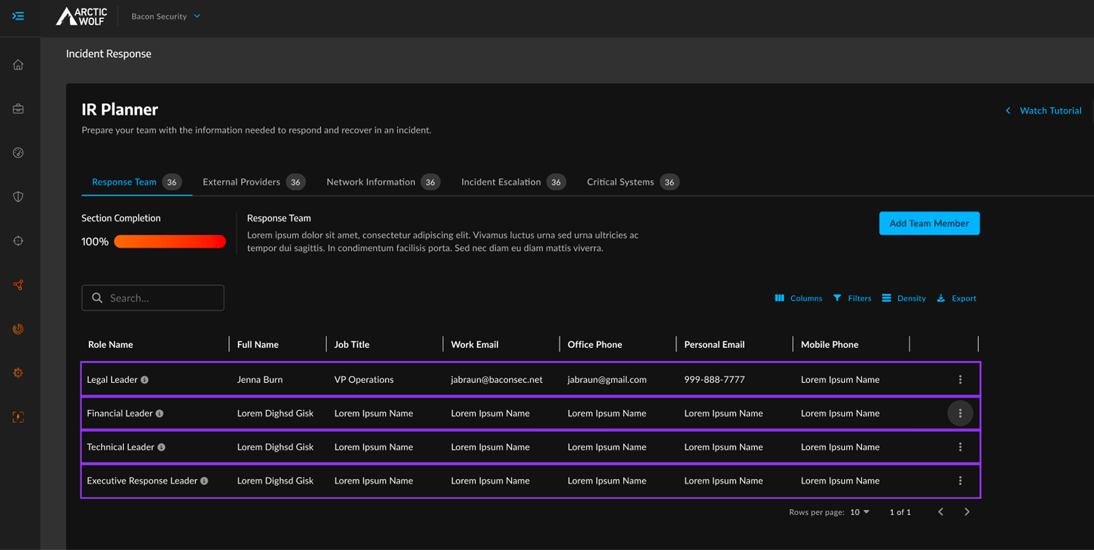Open the Watch Tutorial link
The height and width of the screenshot is (550, 1094).
(1044, 110)
